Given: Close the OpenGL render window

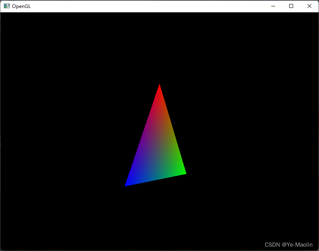Looking at the screenshot, I should (x=309, y=6).
